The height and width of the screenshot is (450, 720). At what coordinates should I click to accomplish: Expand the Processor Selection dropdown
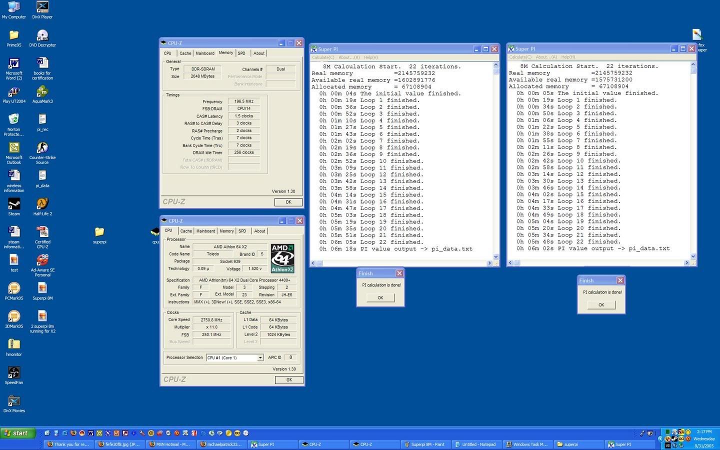260,358
